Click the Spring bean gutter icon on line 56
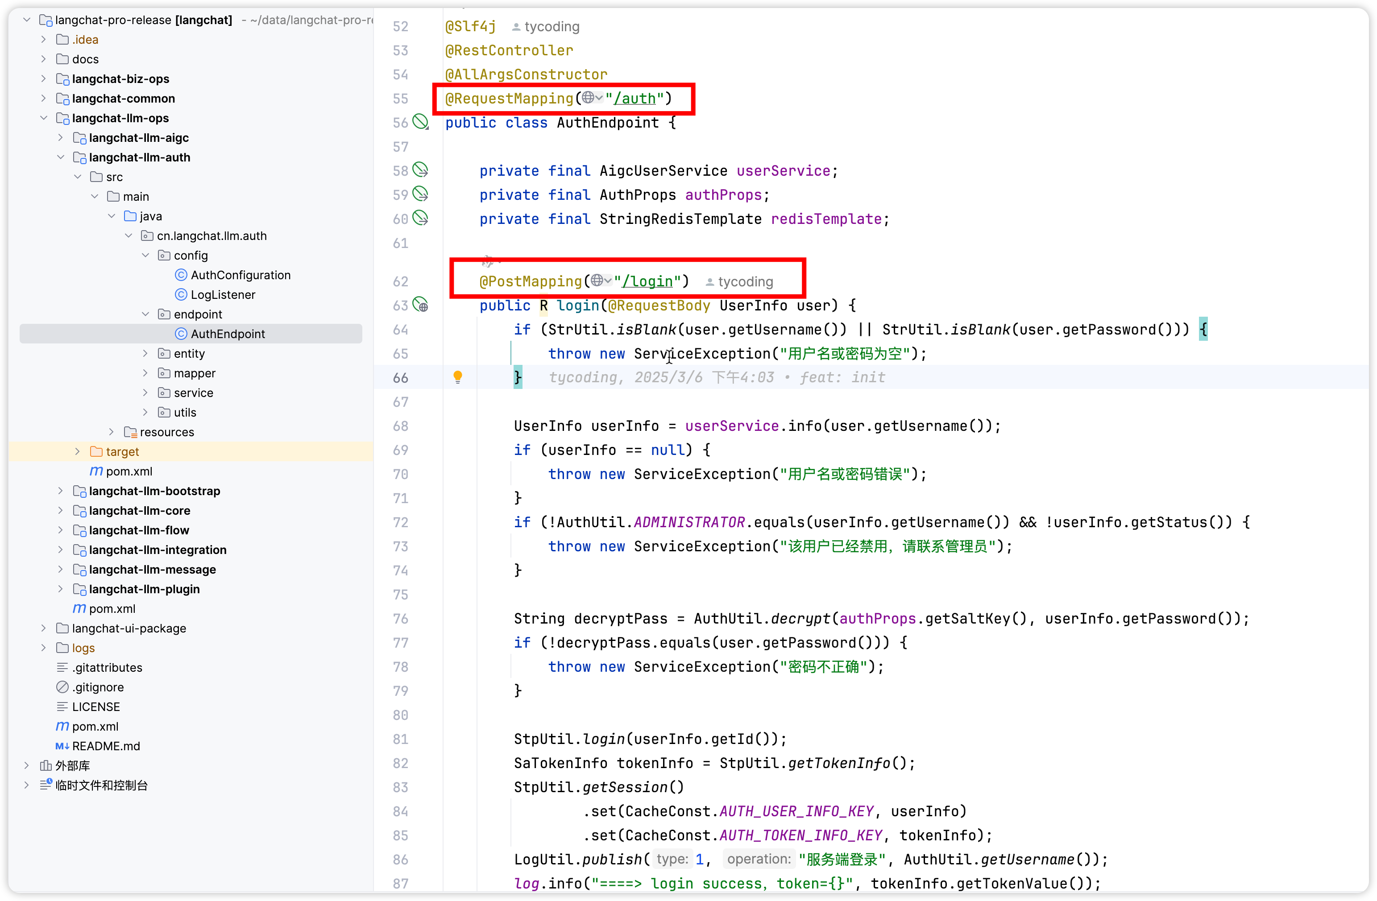This screenshot has height=901, width=1377. [421, 122]
